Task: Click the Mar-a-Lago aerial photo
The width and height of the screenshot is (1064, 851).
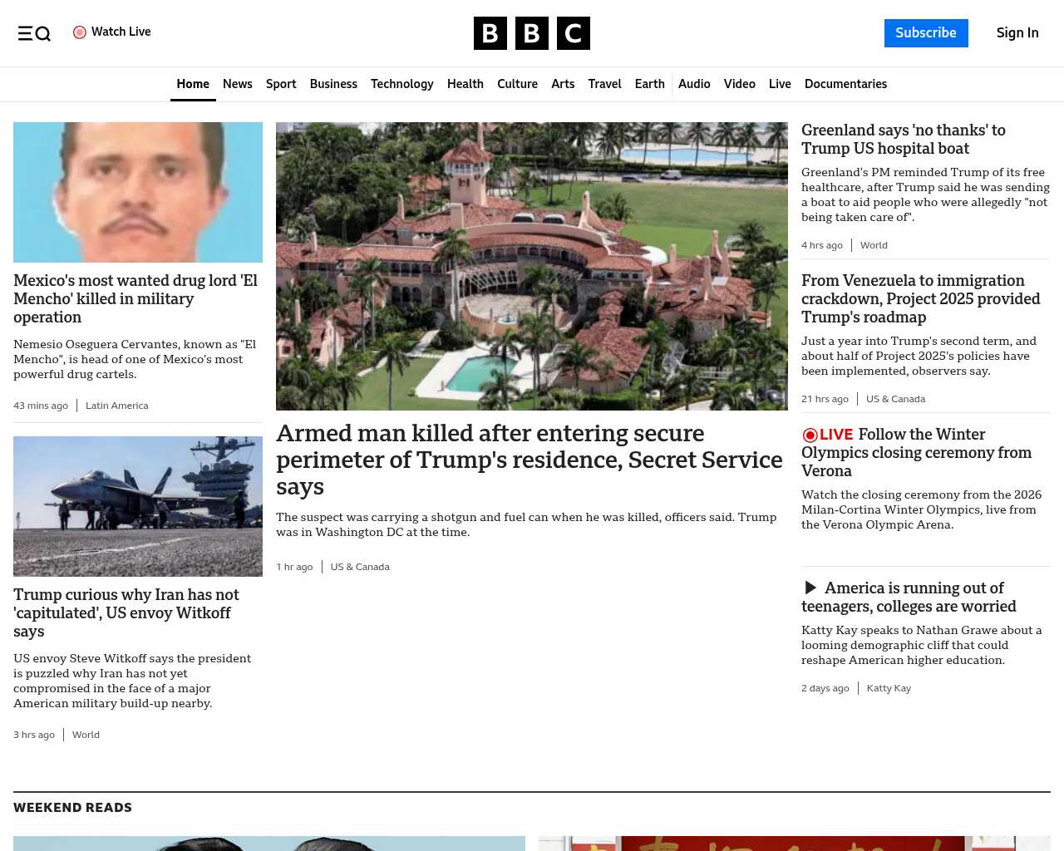Action: point(531,266)
